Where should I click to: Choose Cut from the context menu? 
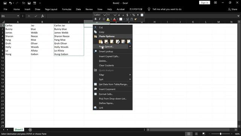pyautogui.click(x=113, y=27)
